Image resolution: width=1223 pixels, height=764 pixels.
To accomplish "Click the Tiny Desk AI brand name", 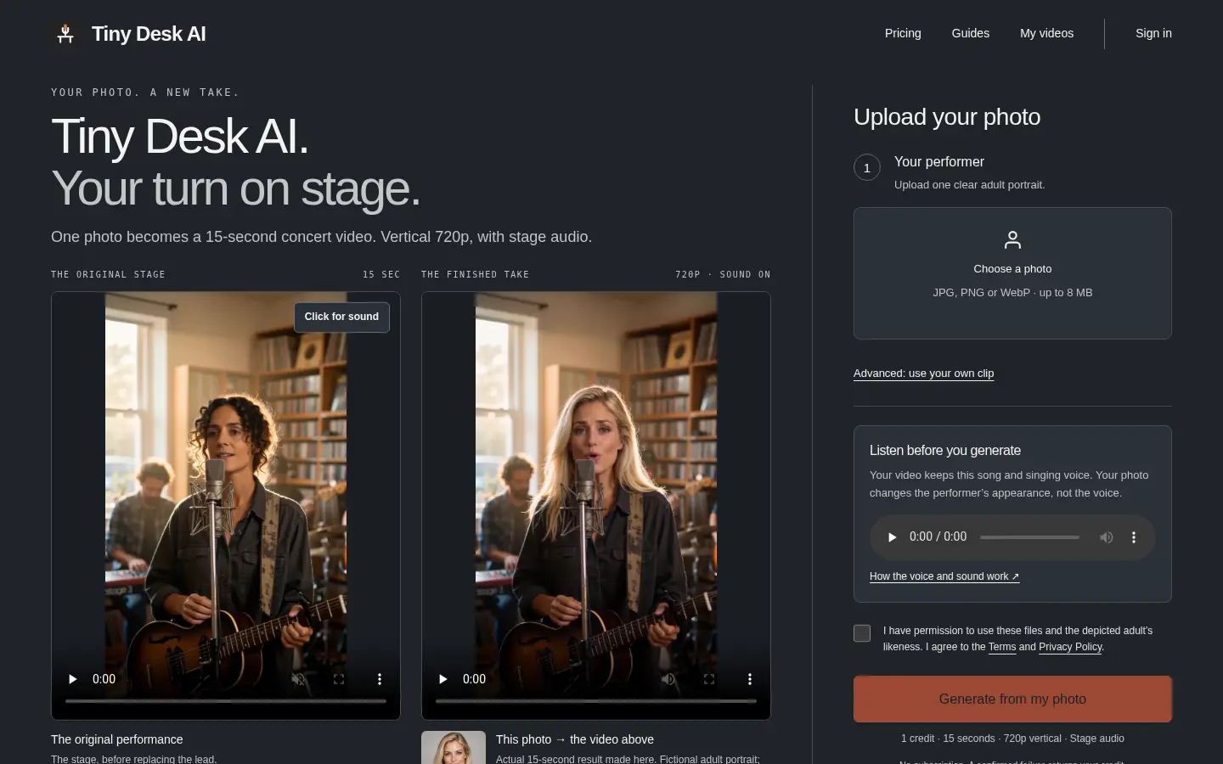I will [149, 34].
